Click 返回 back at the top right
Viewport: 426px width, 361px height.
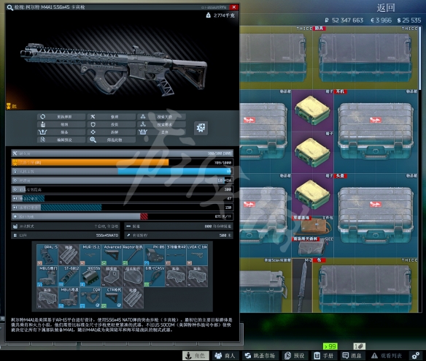click(x=386, y=7)
